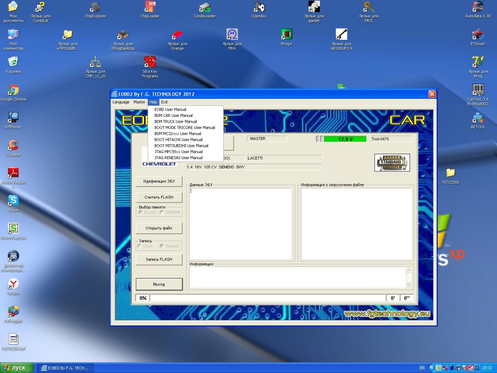The height and width of the screenshot is (373, 497).
Task: Open Orange shortcut icon
Action: tap(177, 40)
